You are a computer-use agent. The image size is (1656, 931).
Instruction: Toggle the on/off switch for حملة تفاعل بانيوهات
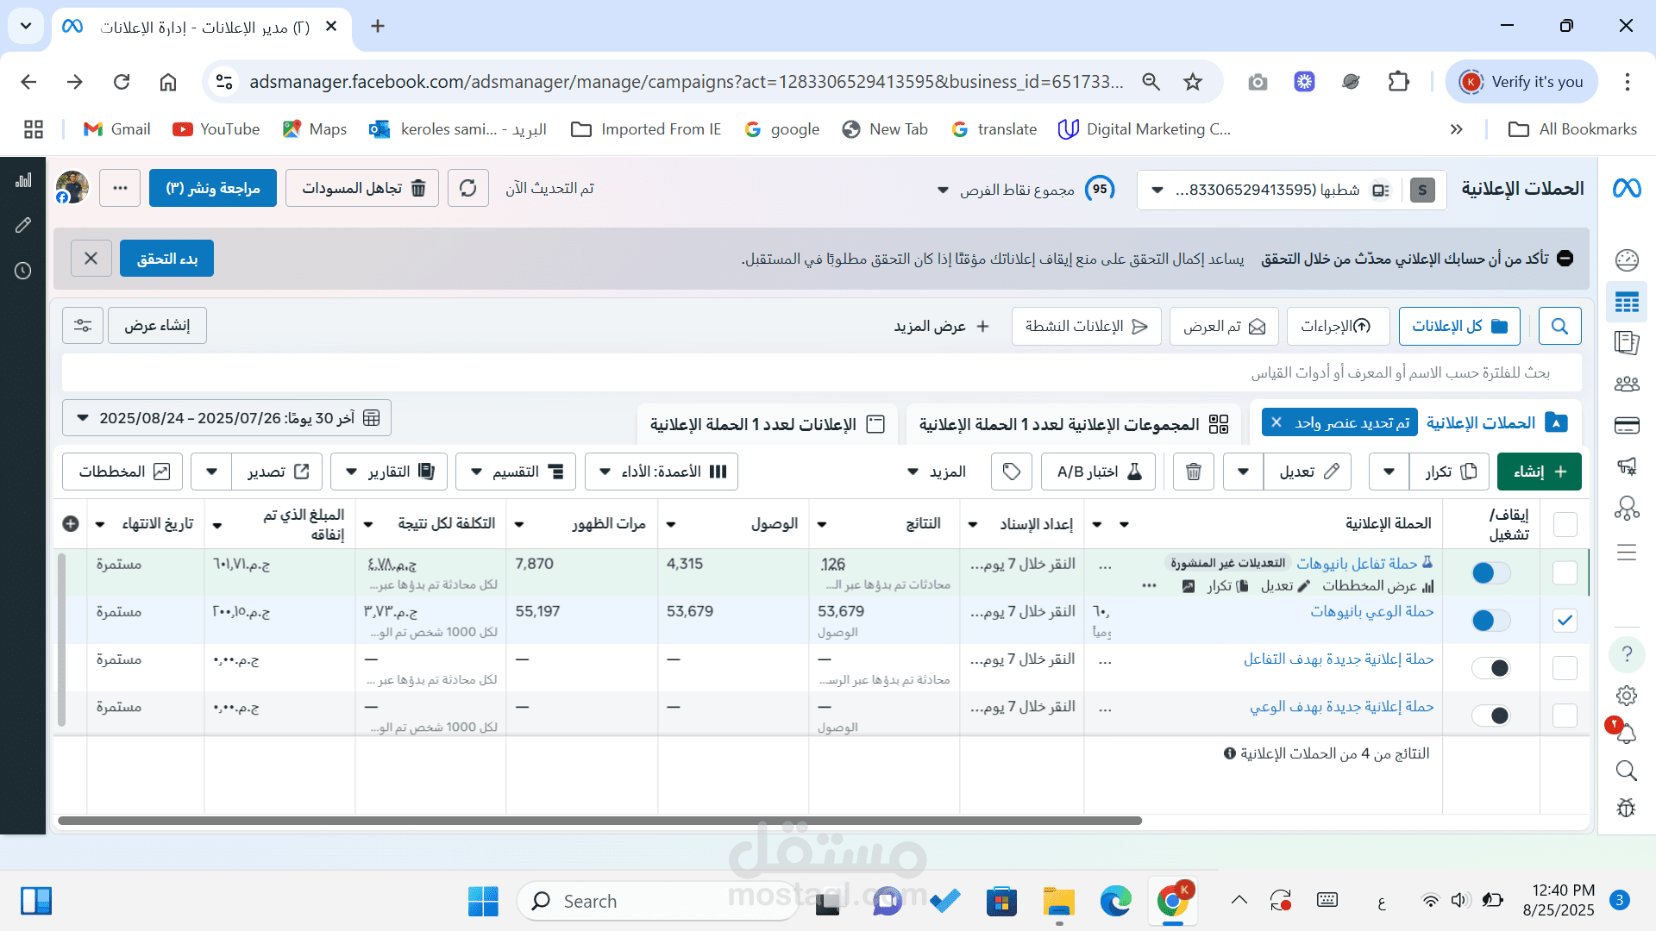(1491, 572)
